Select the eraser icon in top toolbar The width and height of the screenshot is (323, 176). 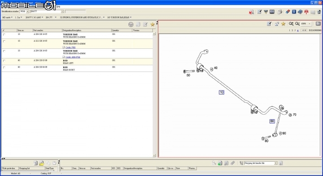coord(288,12)
